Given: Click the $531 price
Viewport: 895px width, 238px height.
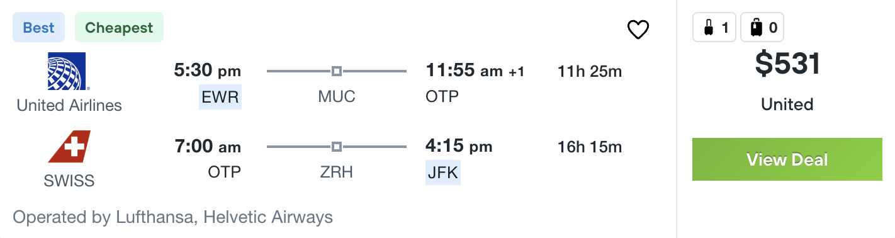Looking at the screenshot, I should (x=787, y=64).
